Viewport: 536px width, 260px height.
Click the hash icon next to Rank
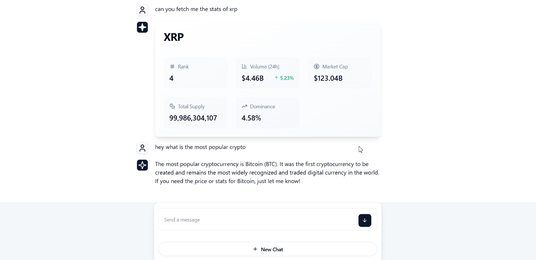coord(172,67)
